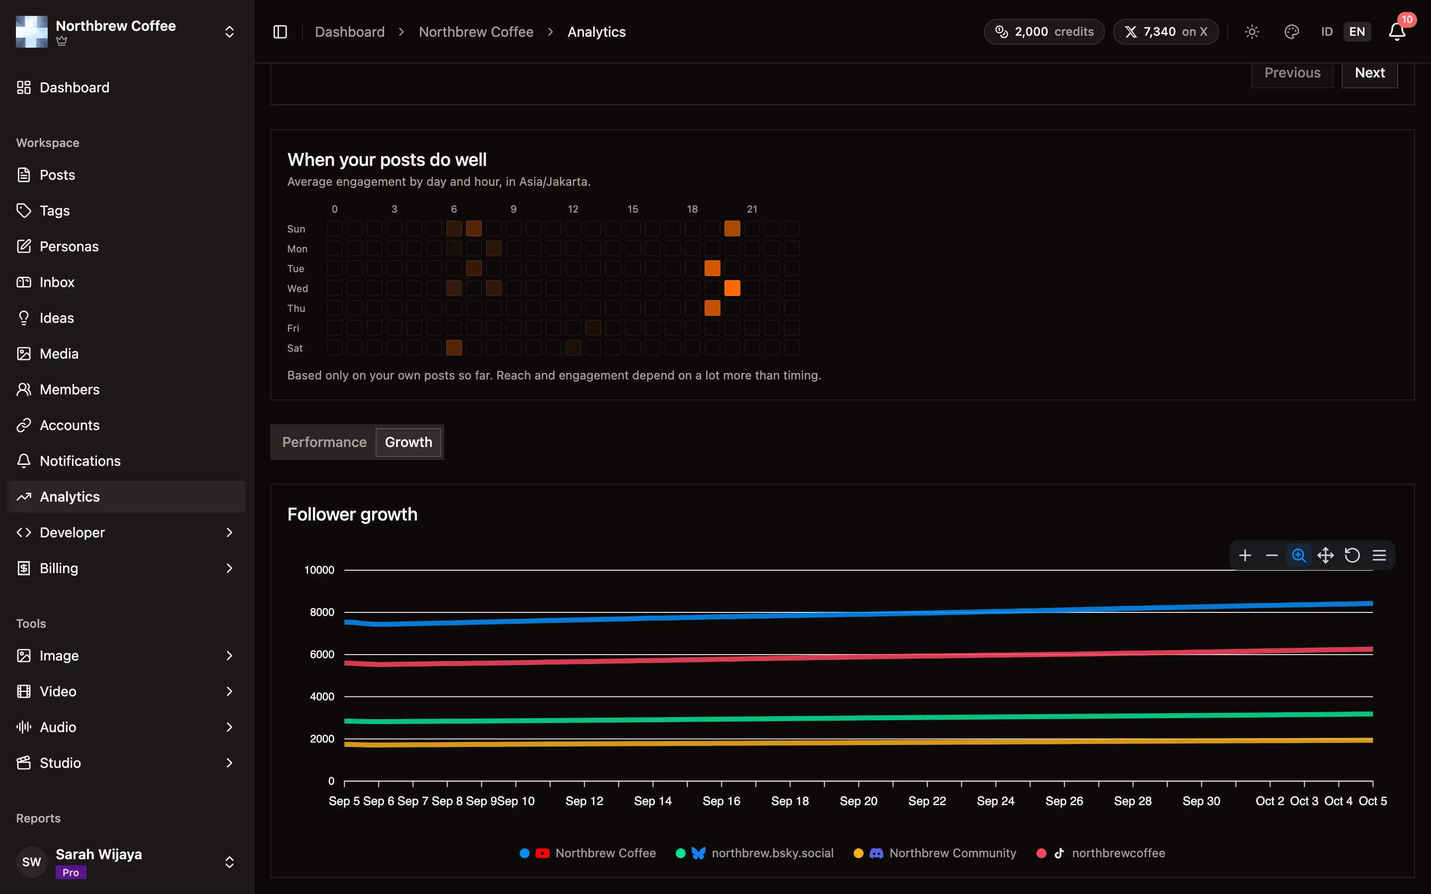
Task: Switch language to EN
Action: 1357,32
